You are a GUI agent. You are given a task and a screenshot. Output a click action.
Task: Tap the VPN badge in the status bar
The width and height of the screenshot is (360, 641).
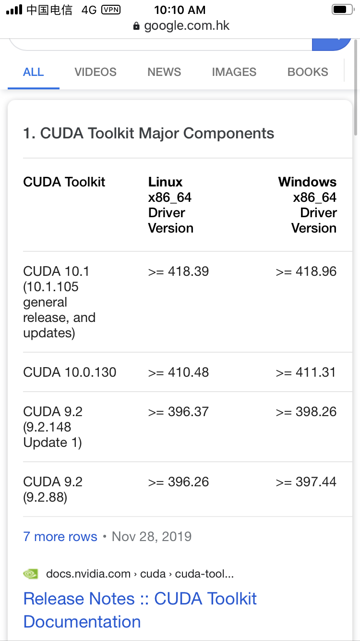111,9
